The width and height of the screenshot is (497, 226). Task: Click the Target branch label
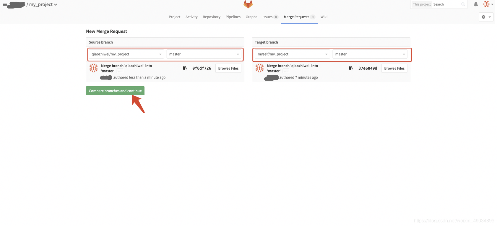(x=267, y=42)
